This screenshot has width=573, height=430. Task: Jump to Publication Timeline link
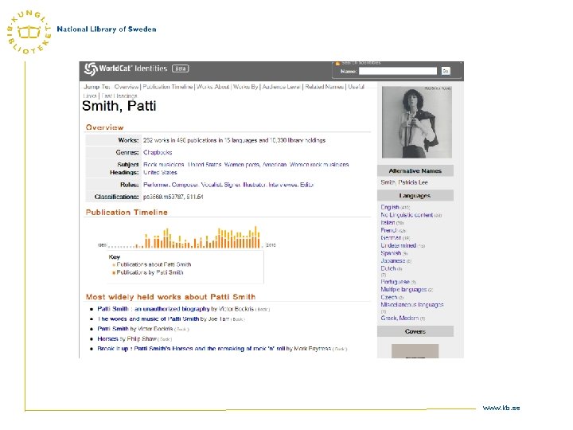click(x=167, y=87)
